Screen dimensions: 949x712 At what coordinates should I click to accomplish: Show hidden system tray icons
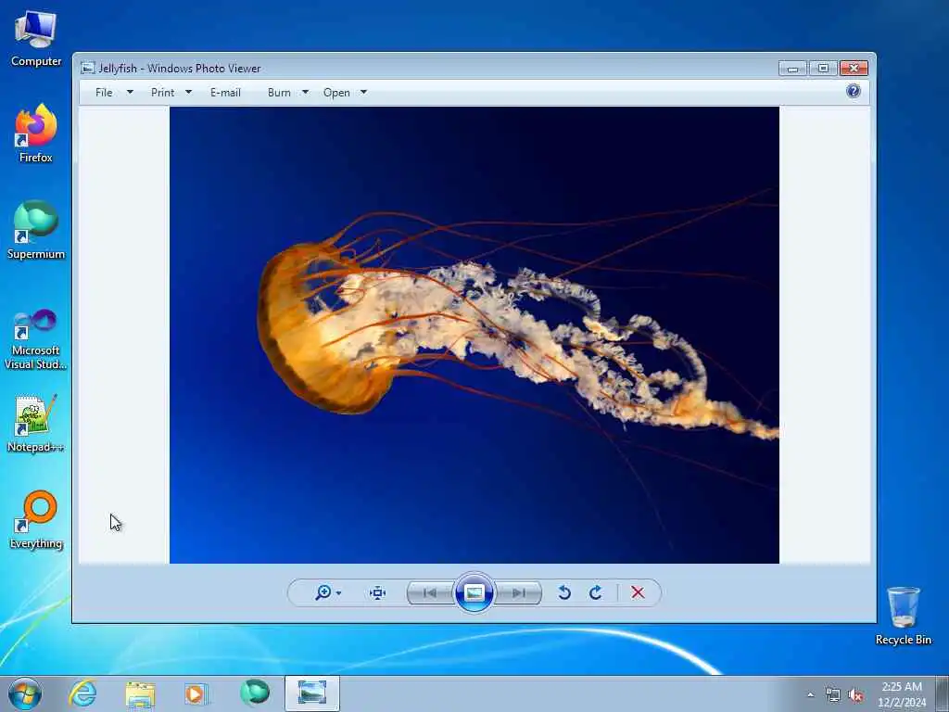pos(810,694)
